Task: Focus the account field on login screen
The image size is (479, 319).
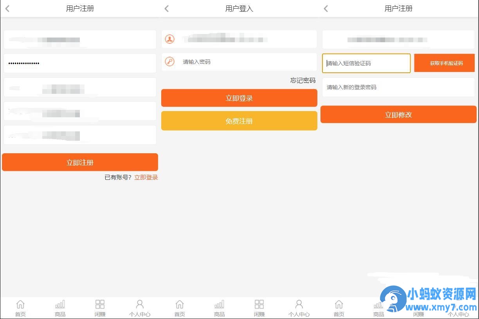Action: pos(239,39)
